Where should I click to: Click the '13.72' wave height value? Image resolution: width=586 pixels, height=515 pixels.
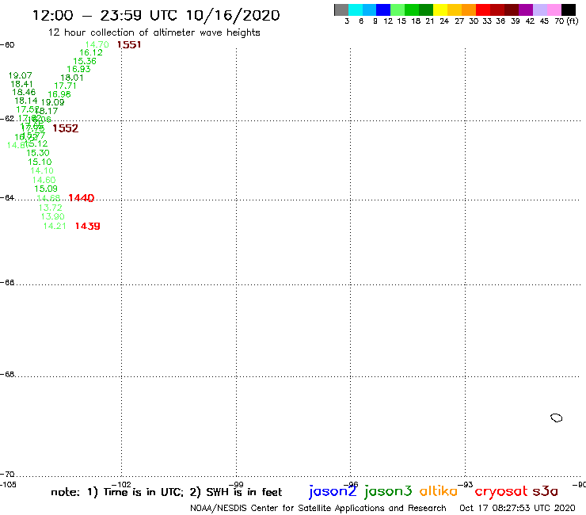[50, 208]
